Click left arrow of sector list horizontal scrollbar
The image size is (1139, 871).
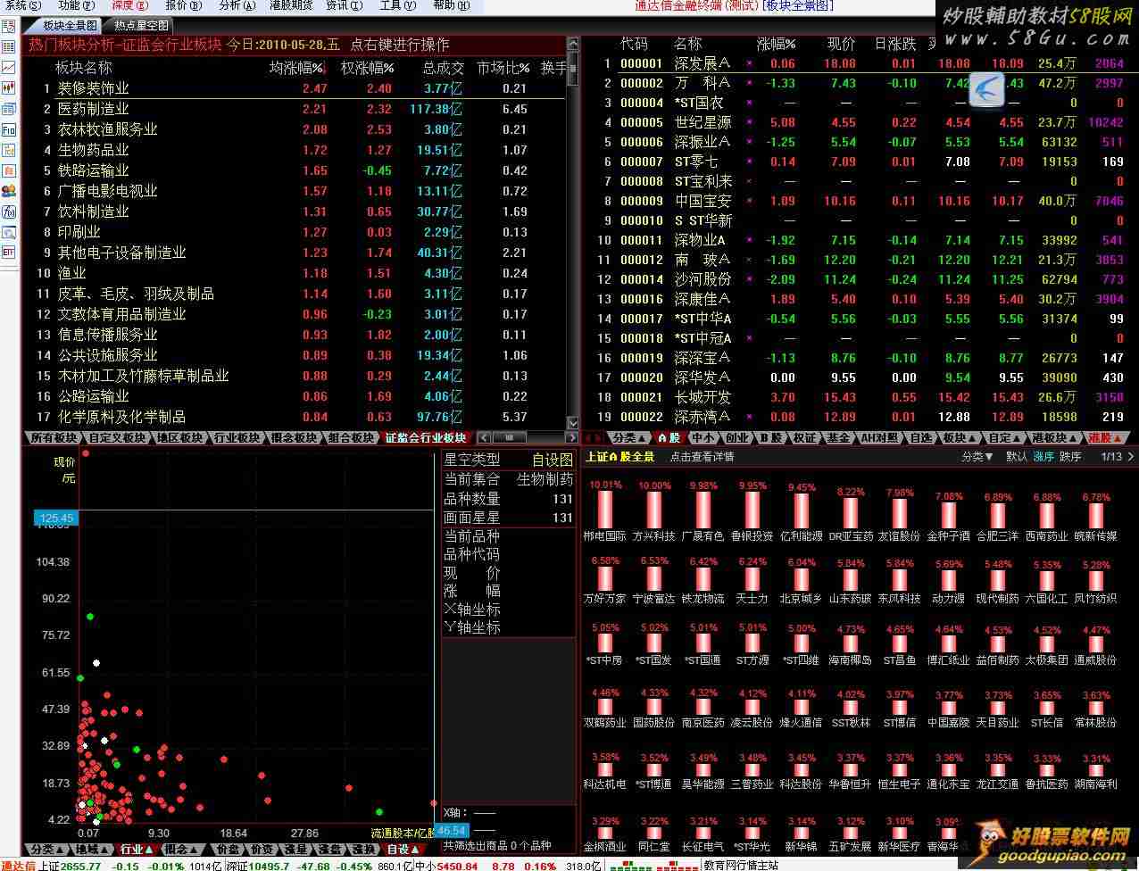[484, 437]
